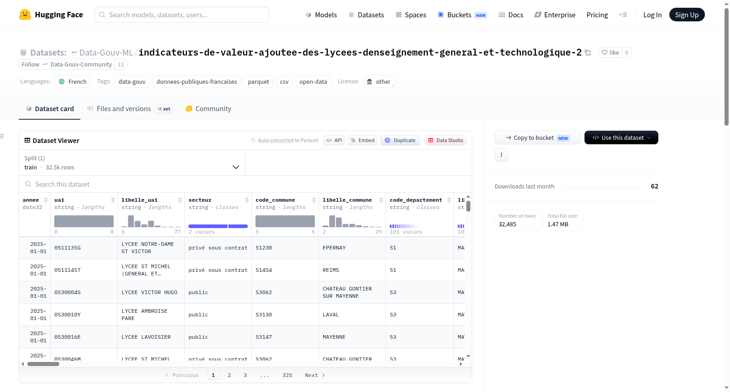Open the Models nav item
The height and width of the screenshot is (392, 730).
321,15
